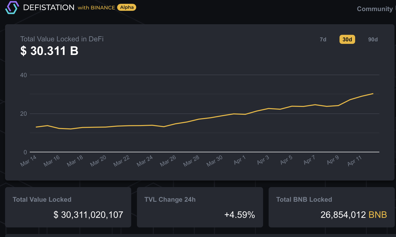The width and height of the screenshot is (396, 237).
Task: Click the 26,854,012 BNB locked amount
Action: click(343, 215)
